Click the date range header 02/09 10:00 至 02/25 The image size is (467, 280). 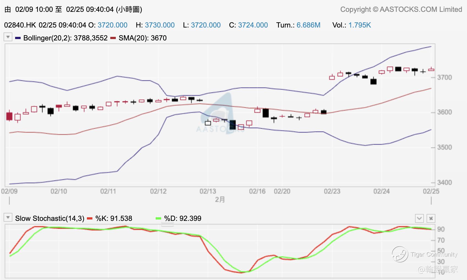coord(73,9)
